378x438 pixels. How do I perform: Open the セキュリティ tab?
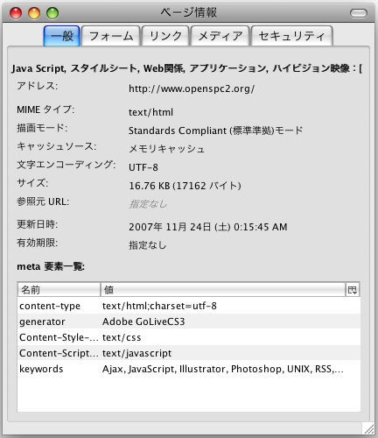point(291,36)
